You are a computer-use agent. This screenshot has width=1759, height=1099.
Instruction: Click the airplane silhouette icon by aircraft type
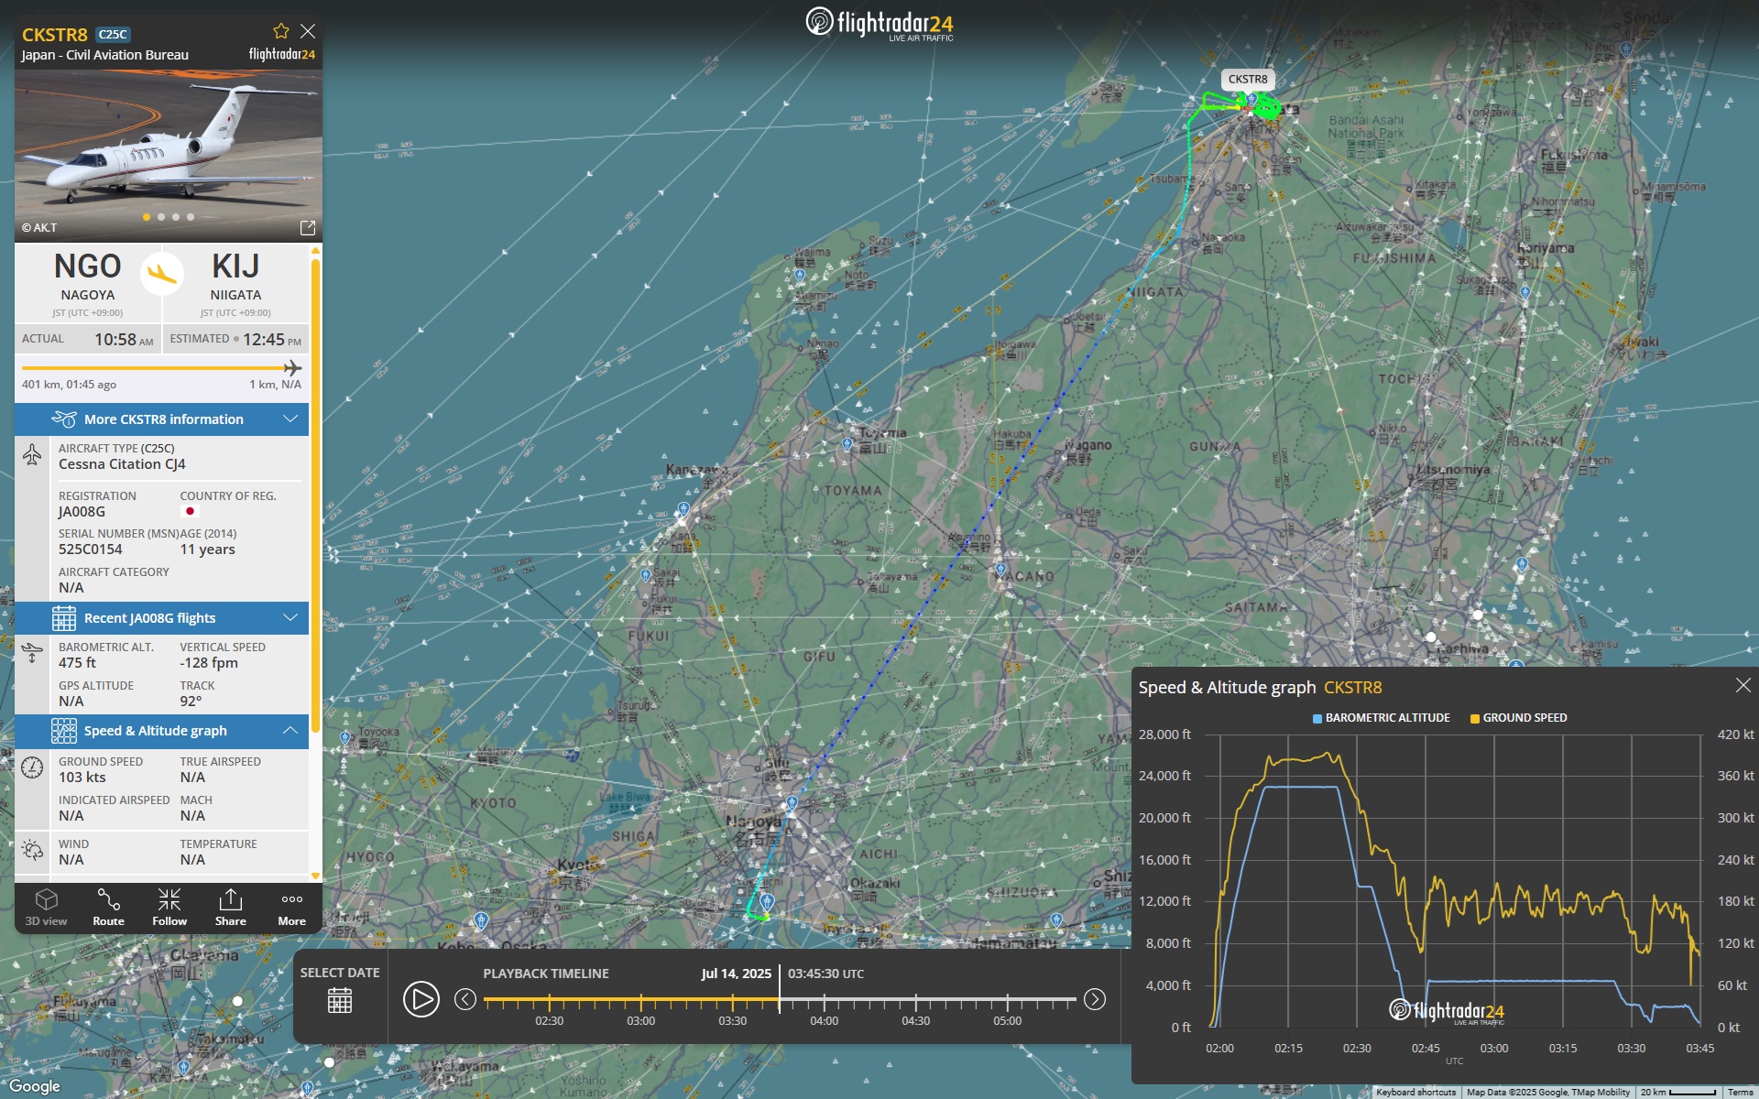[x=32, y=454]
